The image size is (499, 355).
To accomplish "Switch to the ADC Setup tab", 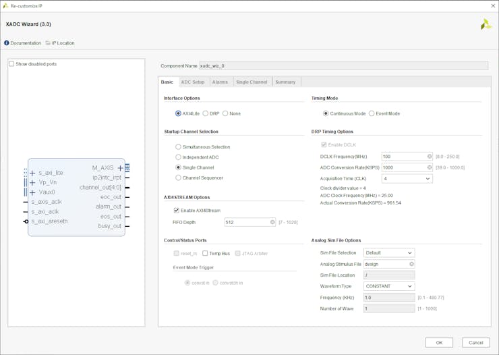I will 192,82.
